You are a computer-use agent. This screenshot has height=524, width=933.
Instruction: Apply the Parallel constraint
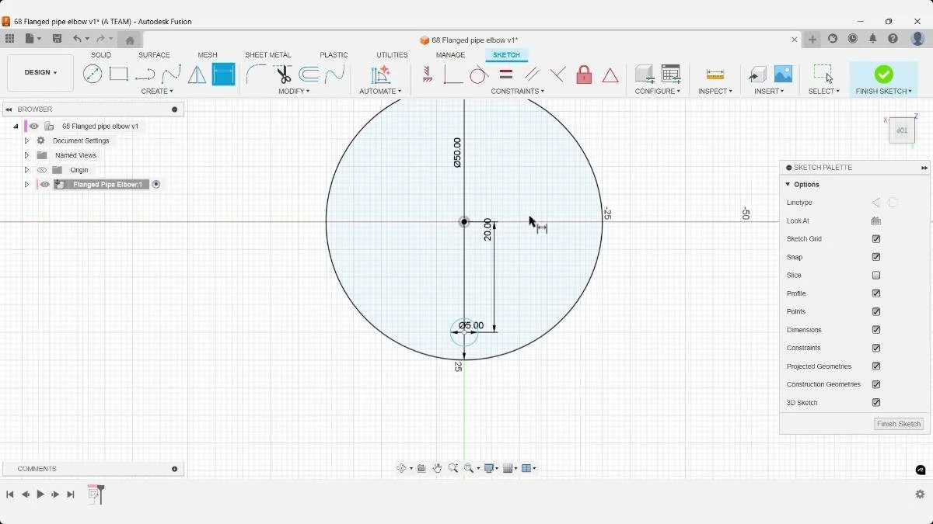point(532,75)
